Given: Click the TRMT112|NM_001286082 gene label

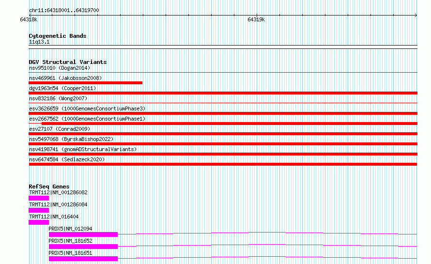Looking at the screenshot, I should click(x=58, y=192).
